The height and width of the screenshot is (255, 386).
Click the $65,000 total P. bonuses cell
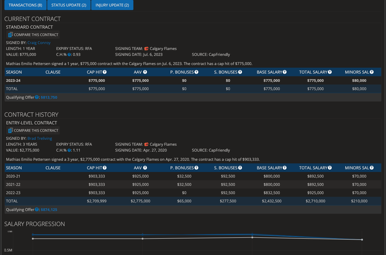tap(184, 201)
